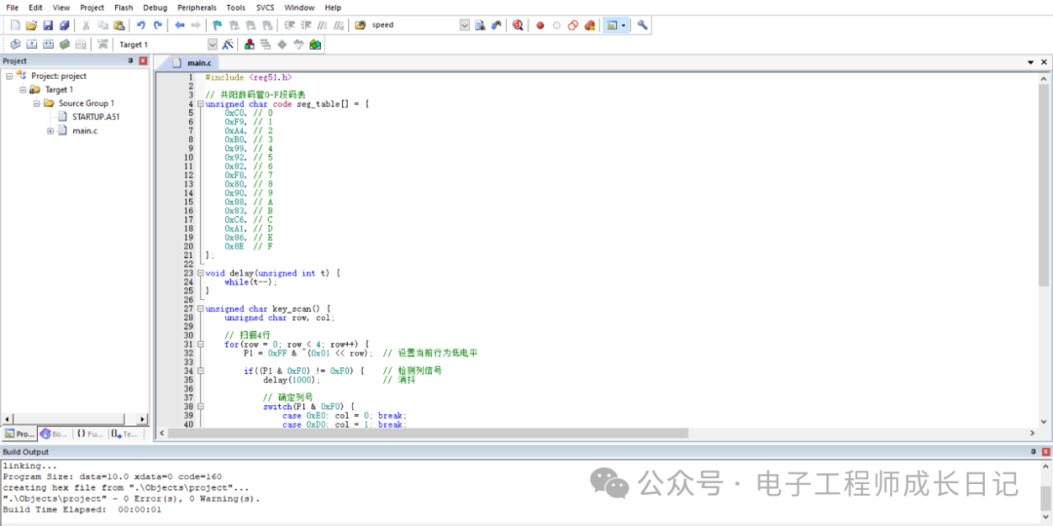Collapse the Source Group 1 node
Screen dimensions: 1053x526
37,103
